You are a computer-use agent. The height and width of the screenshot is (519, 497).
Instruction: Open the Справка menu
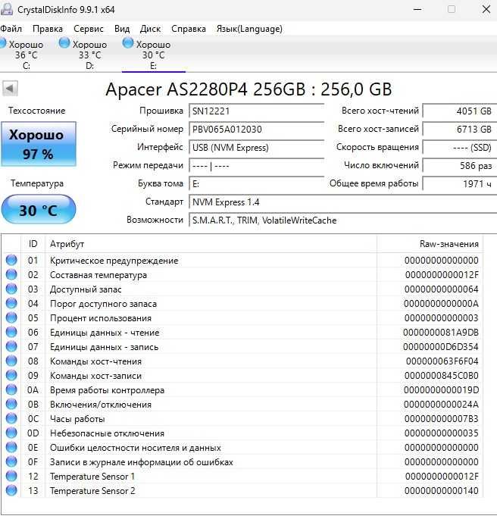(x=189, y=29)
